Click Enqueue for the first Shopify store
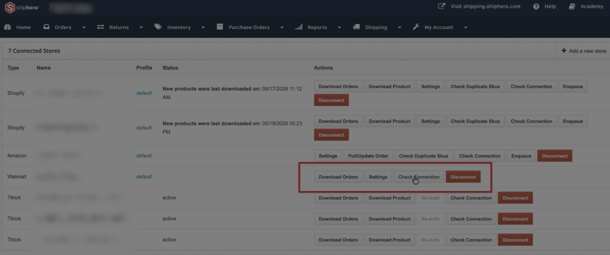Screen dimensions: 610x255 573,87
